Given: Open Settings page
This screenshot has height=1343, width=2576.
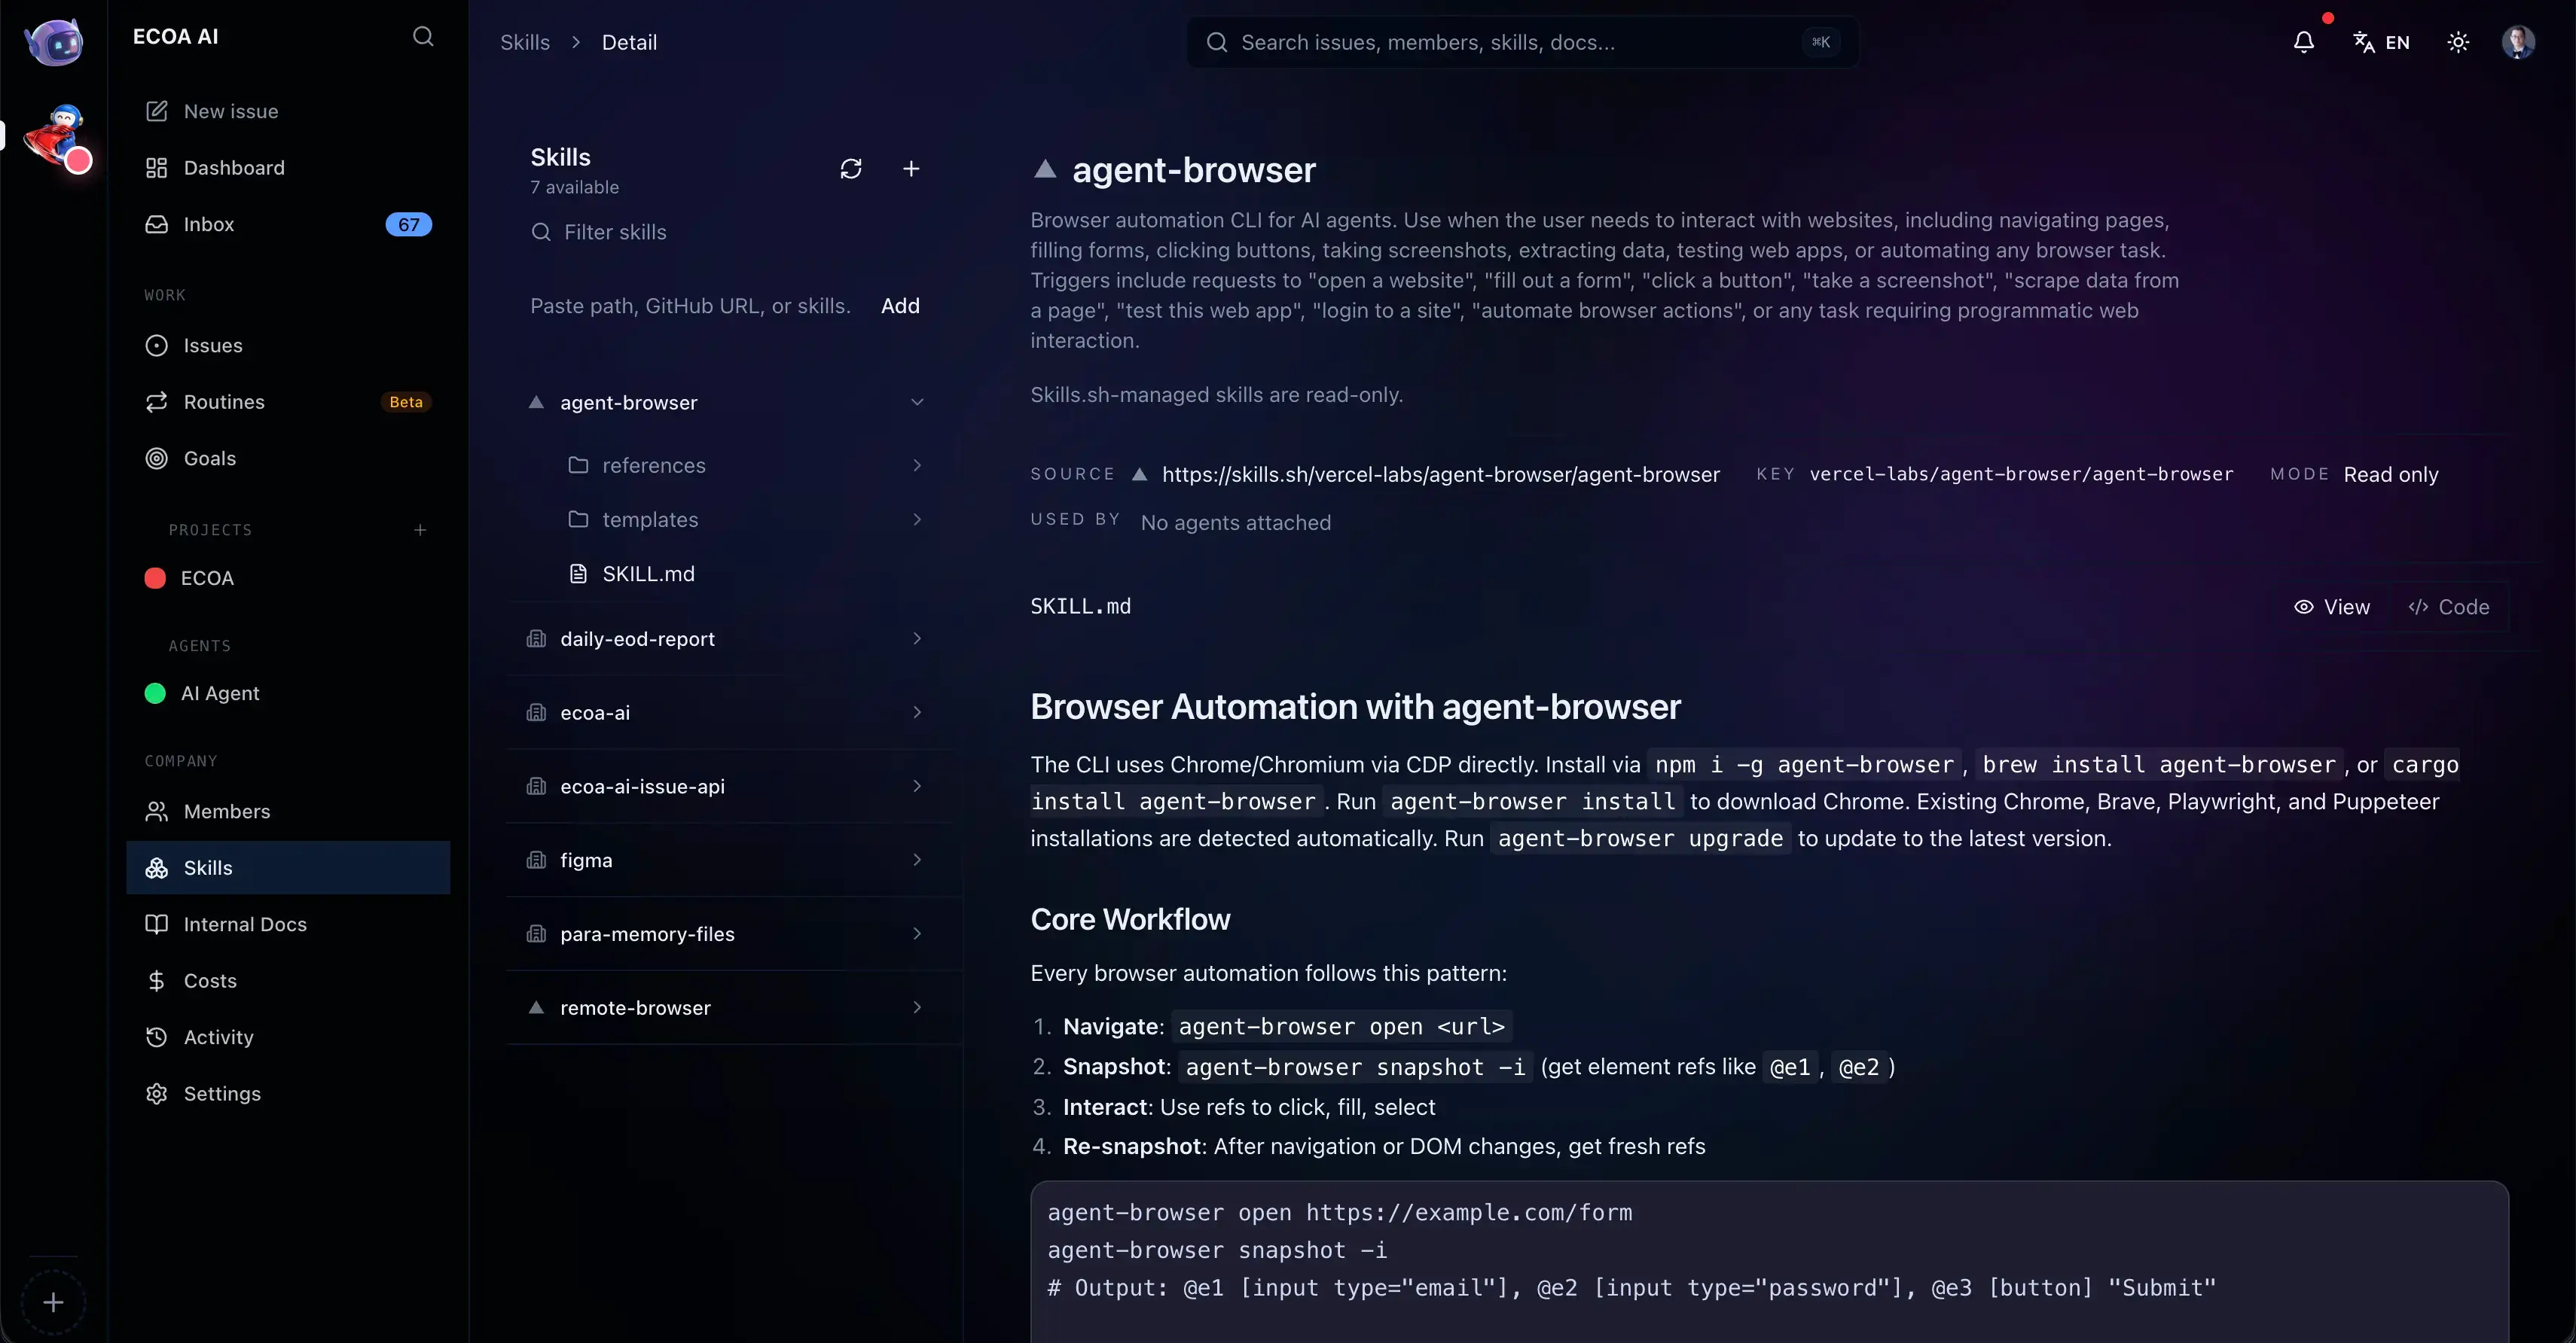Looking at the screenshot, I should pos(288,1093).
